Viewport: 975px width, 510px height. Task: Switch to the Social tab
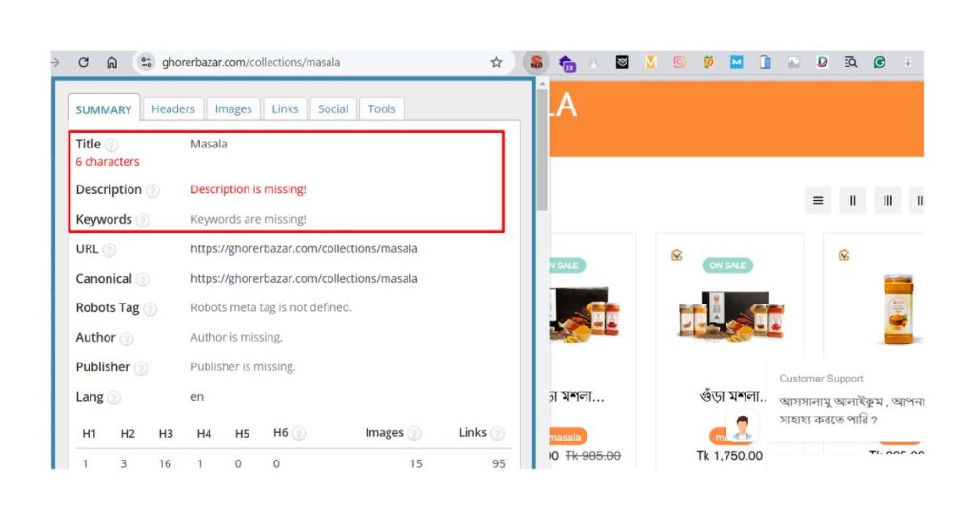(x=332, y=109)
